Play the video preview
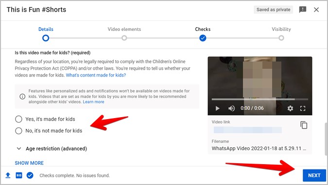Viewport: 328px width, 185px height. tap(218, 108)
